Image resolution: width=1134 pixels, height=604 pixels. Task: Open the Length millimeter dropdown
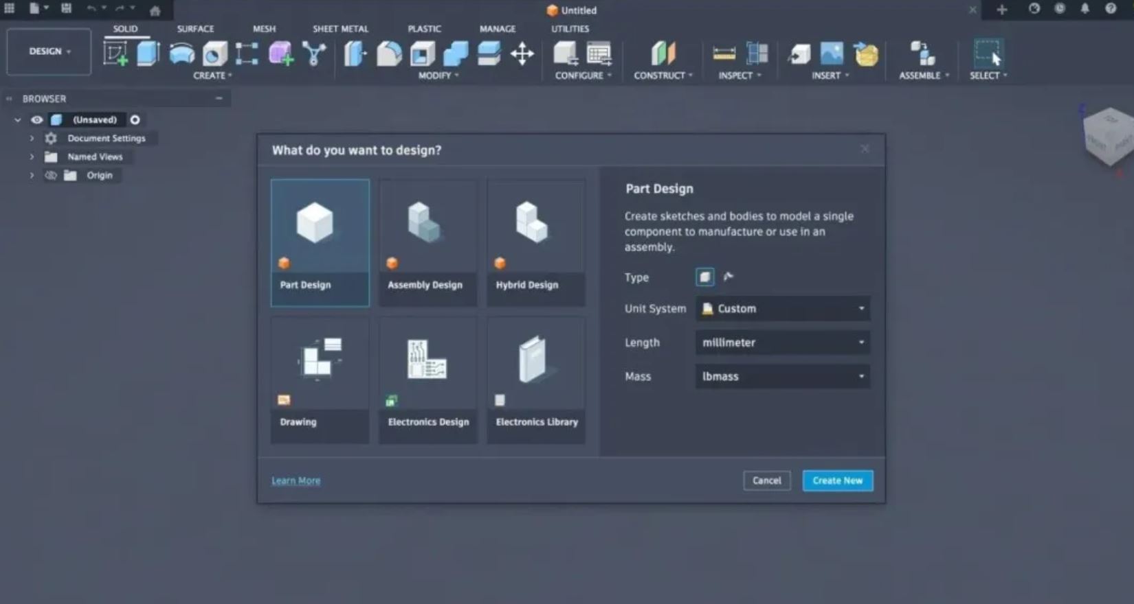pos(782,342)
